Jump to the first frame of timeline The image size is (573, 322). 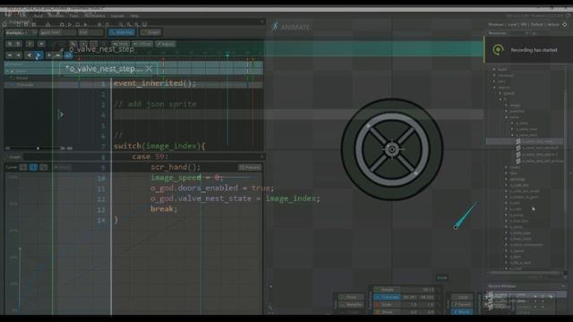point(10,55)
